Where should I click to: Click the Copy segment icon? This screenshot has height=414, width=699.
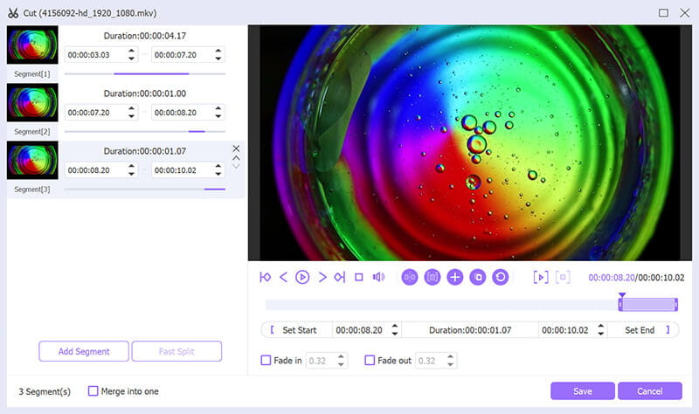477,277
